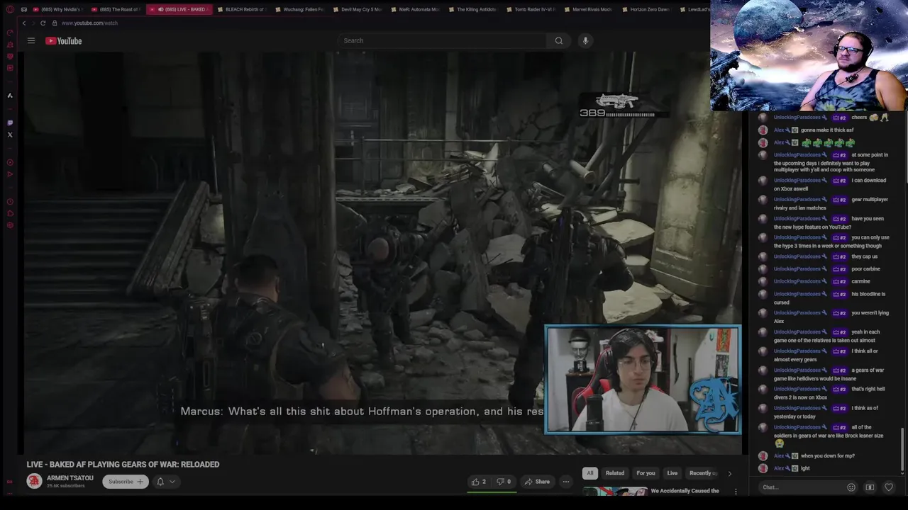Select the 'Related' filter chip
The image size is (908, 510).
pos(615,473)
